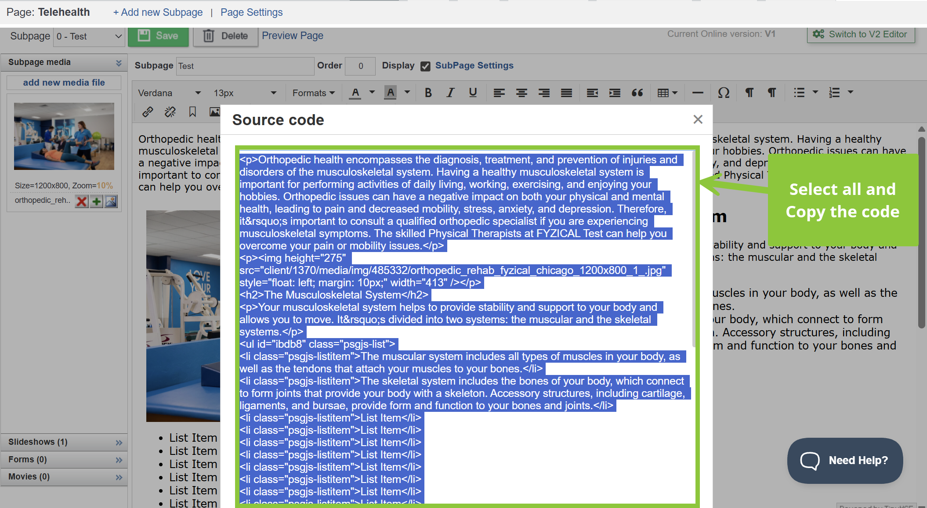Select the orthopedic rehab media thumbnail
The width and height of the screenshot is (927, 508).
(x=64, y=137)
